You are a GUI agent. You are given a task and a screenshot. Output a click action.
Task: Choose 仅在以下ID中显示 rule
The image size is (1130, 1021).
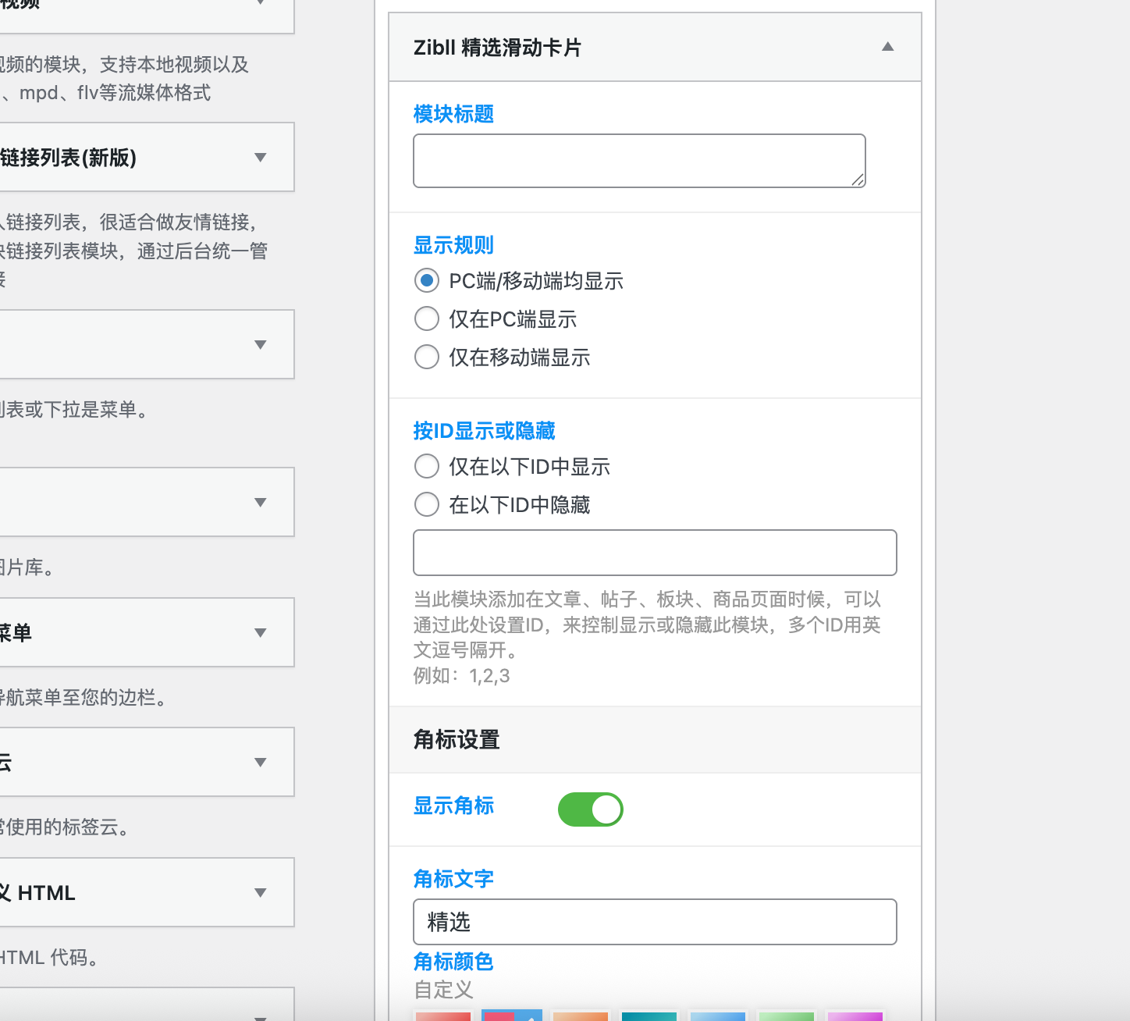[427, 466]
